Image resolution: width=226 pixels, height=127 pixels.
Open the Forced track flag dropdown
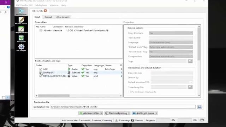pyautogui.click(x=171, y=52)
